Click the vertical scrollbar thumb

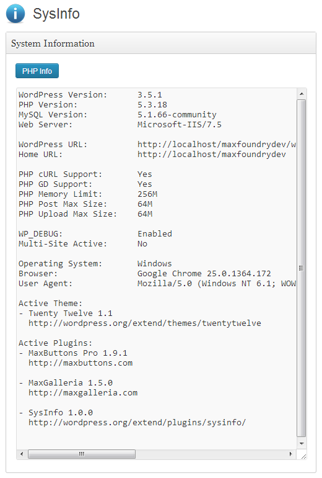(x=302, y=268)
